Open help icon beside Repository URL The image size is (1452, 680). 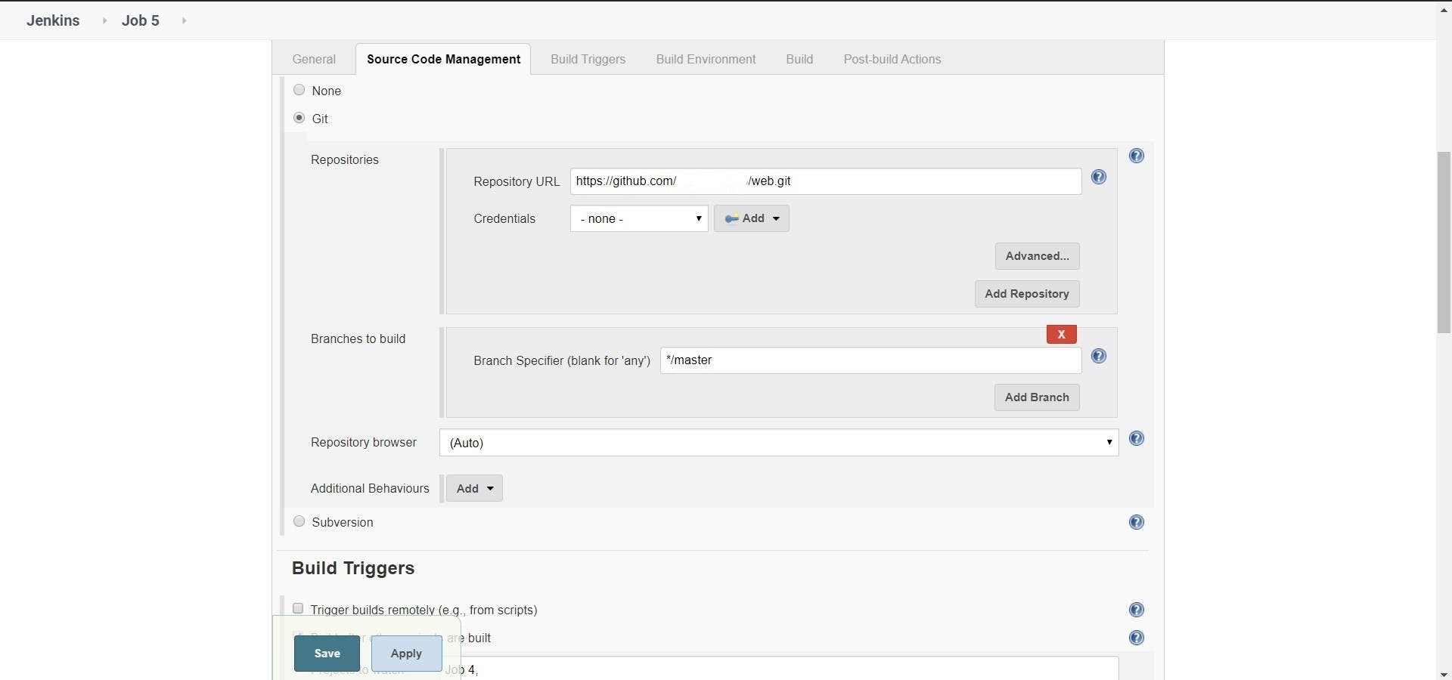point(1099,177)
